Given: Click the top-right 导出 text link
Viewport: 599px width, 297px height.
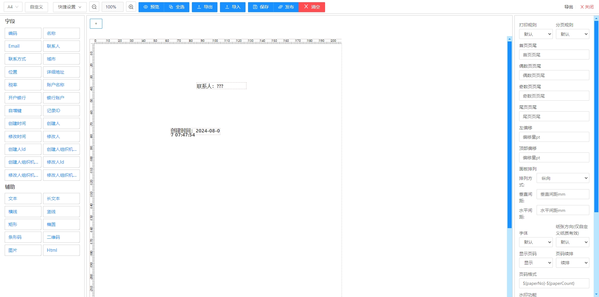Looking at the screenshot, I should [x=568, y=7].
